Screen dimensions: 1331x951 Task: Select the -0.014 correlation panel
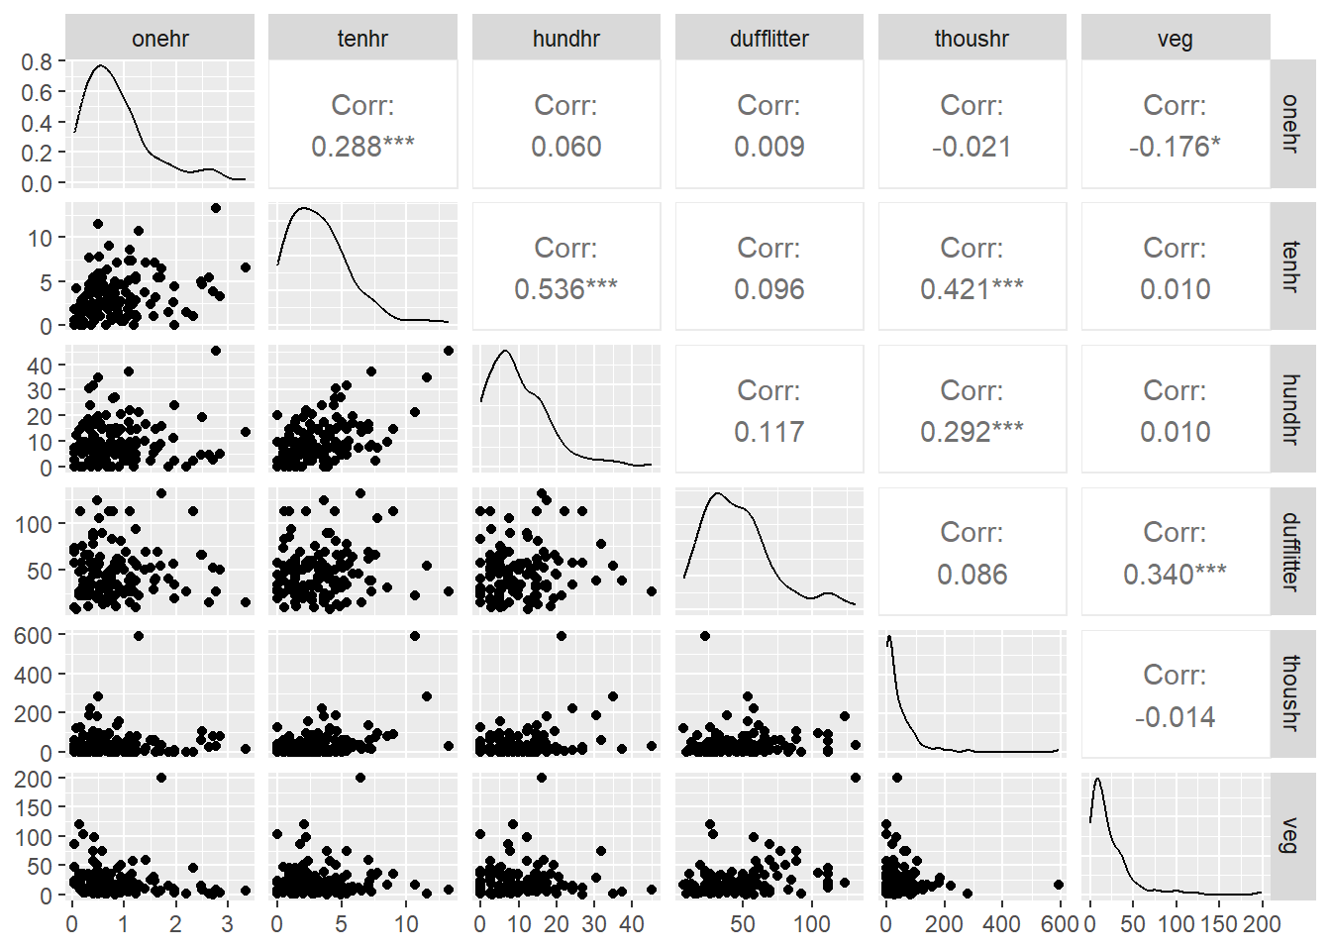coord(1175,694)
